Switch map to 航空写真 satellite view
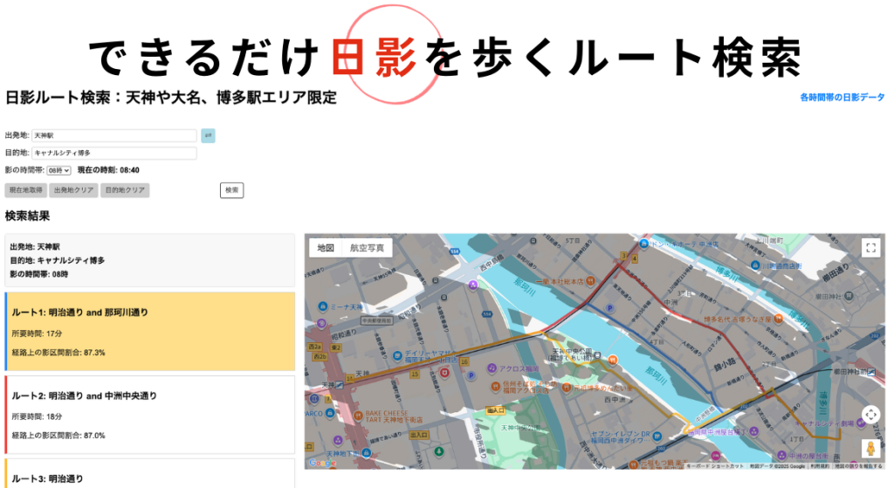The image size is (894, 488). point(367,248)
